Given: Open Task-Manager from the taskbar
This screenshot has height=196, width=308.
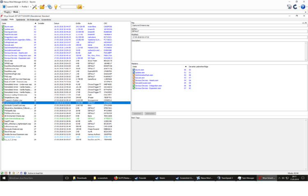Looking at the screenshot, I should 246,178.
